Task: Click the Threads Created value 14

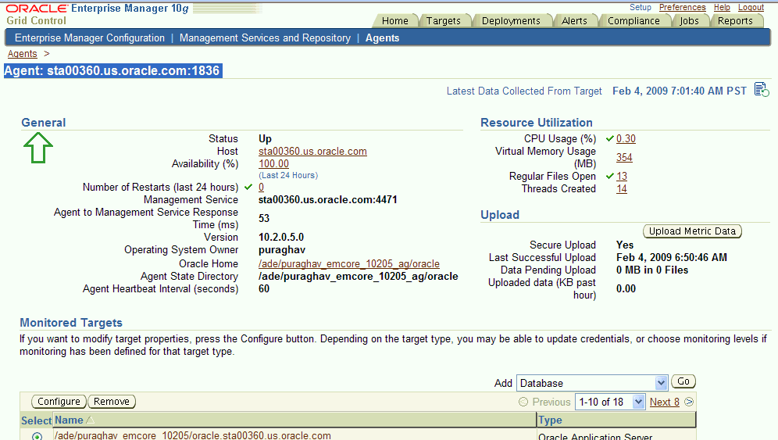Action: tap(622, 188)
